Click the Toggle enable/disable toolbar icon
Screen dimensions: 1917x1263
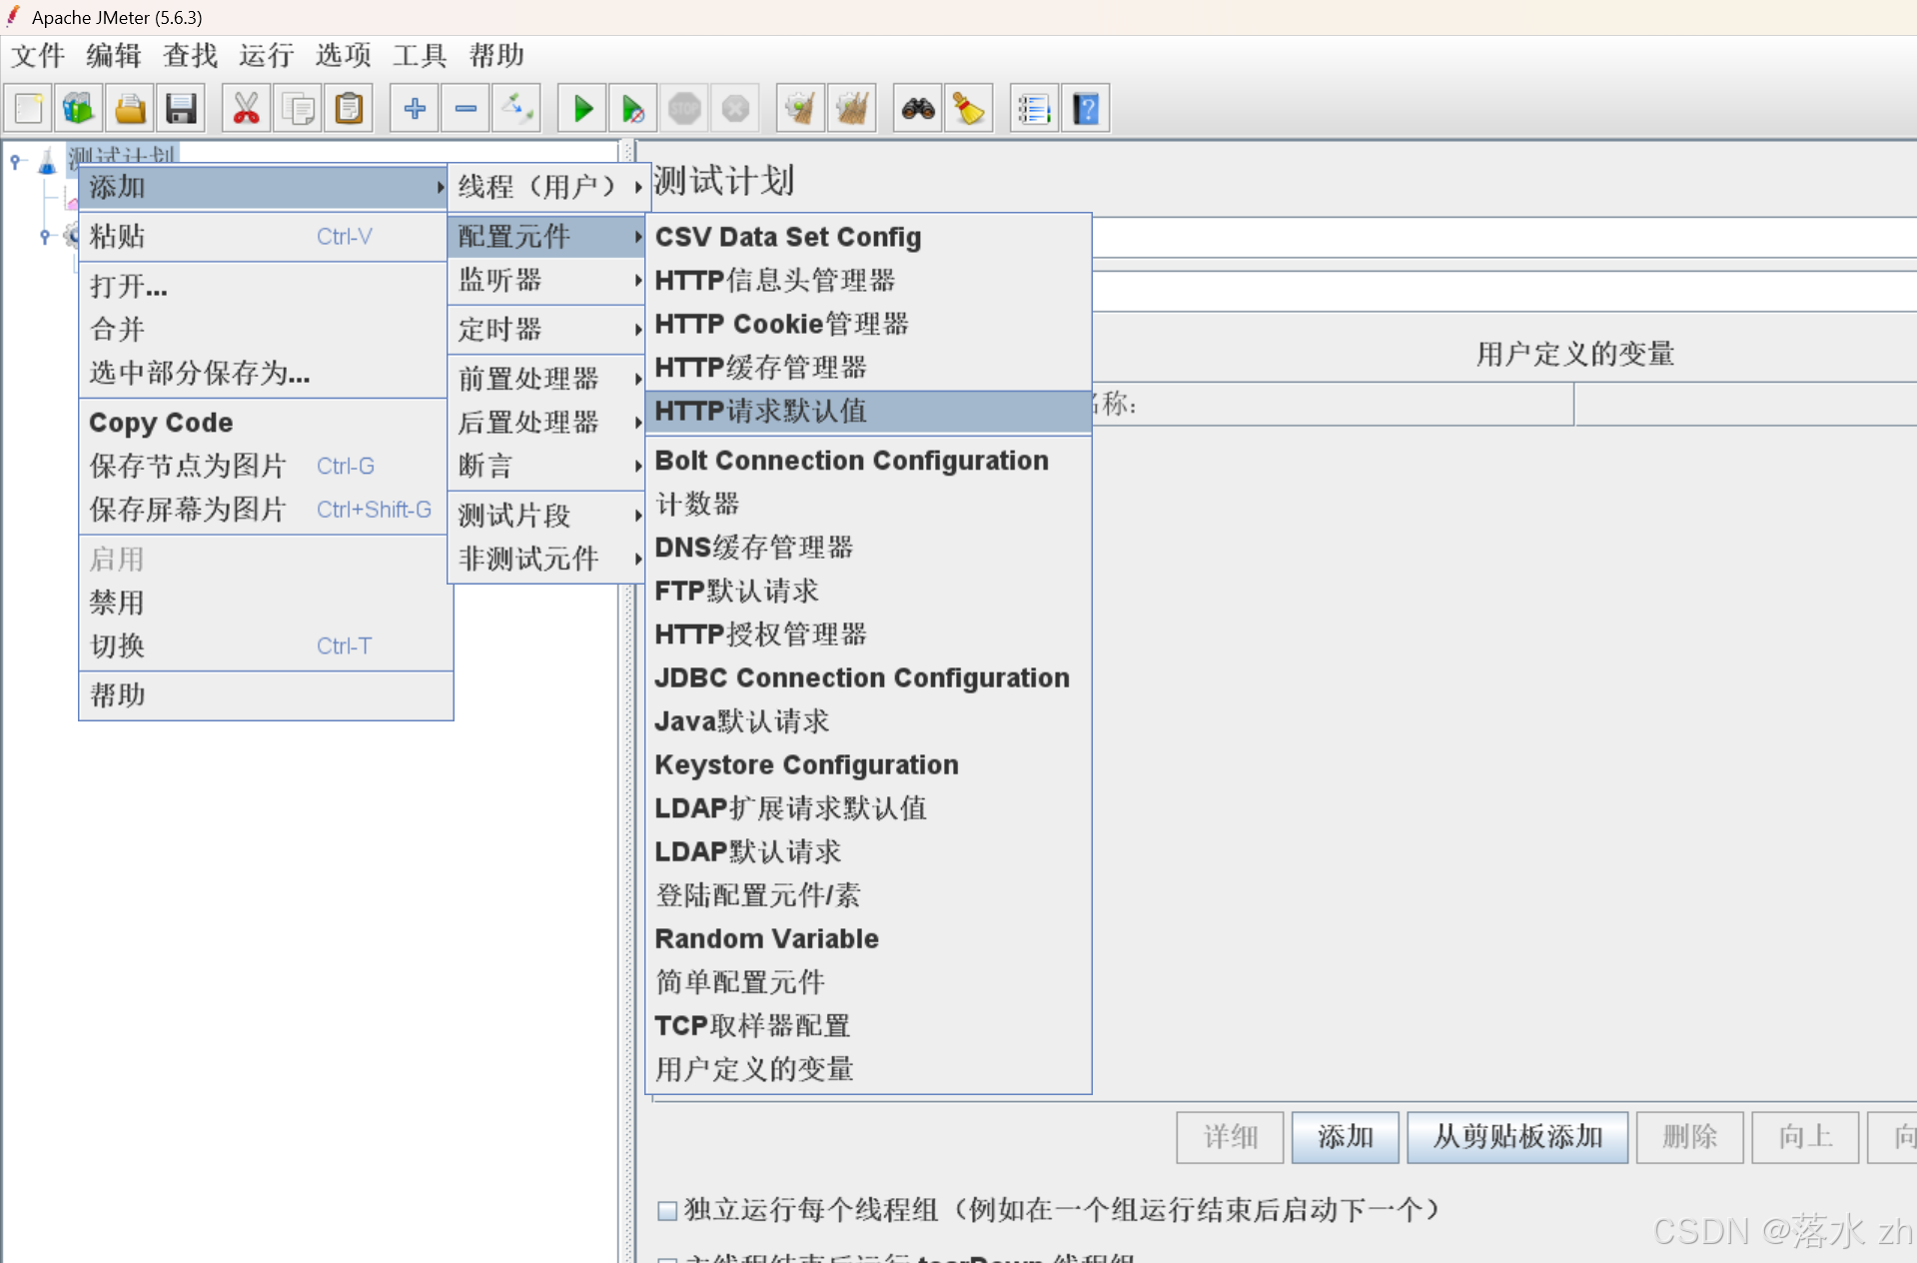click(x=516, y=108)
